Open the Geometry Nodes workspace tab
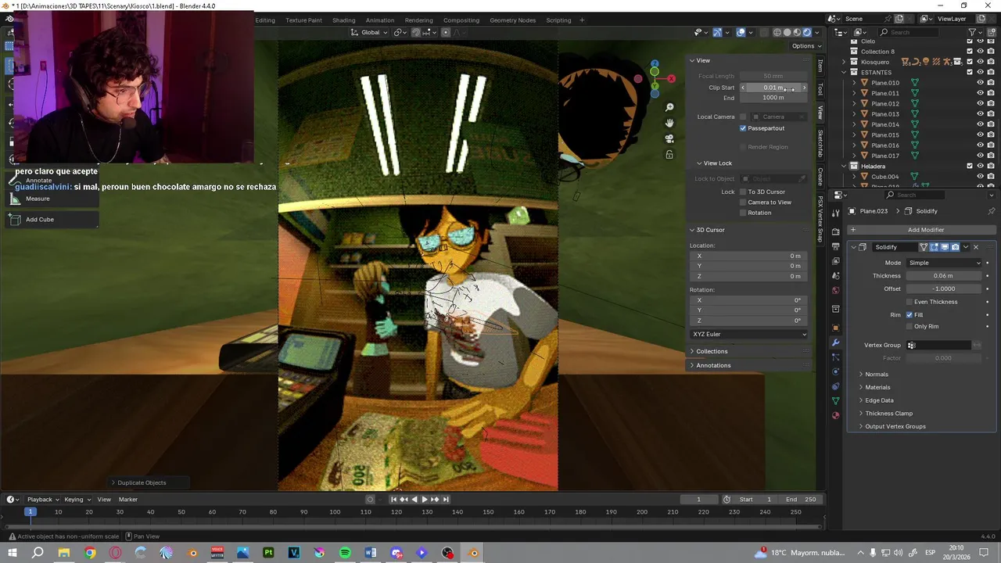This screenshot has height=563, width=1001. coord(512,20)
